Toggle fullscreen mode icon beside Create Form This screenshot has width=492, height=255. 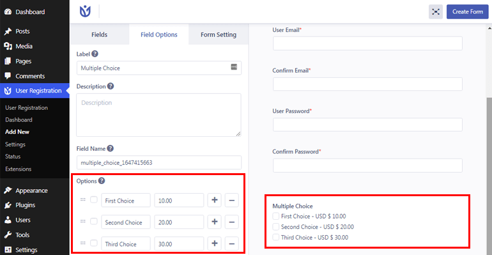point(436,12)
